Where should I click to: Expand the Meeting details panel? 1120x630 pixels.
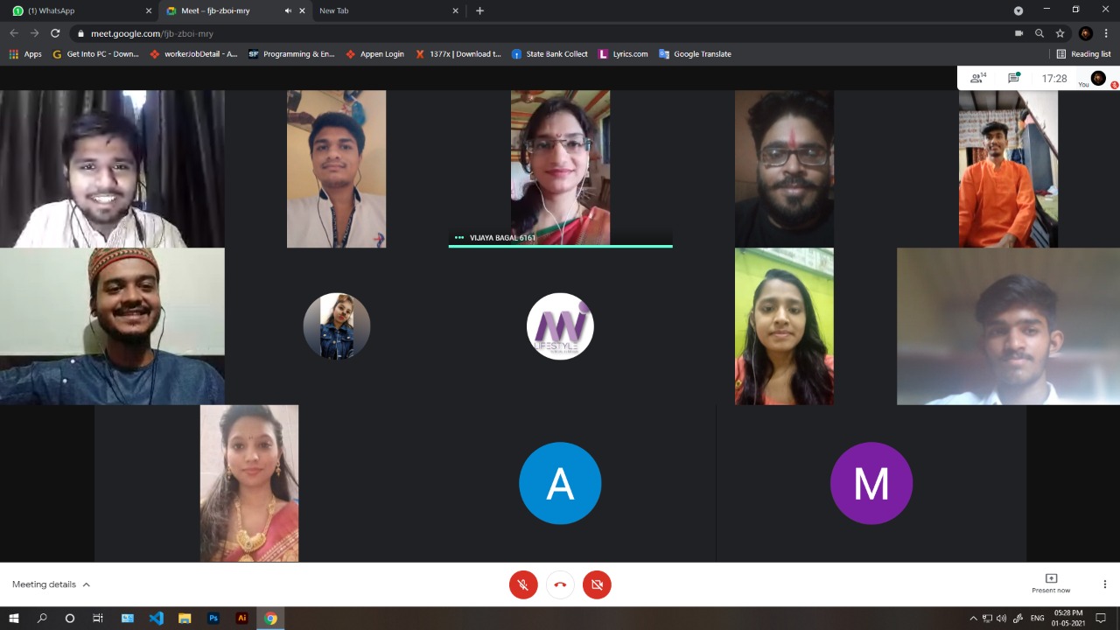pos(51,584)
